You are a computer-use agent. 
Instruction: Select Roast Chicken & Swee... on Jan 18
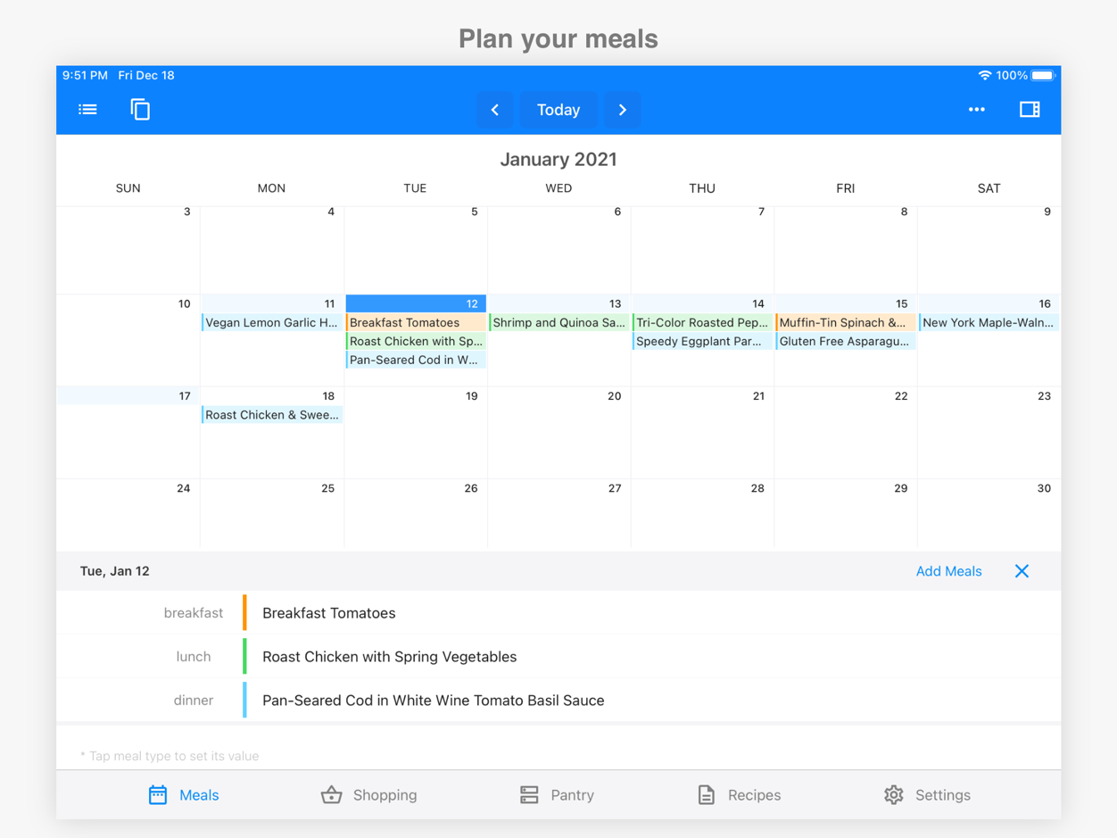click(x=272, y=415)
